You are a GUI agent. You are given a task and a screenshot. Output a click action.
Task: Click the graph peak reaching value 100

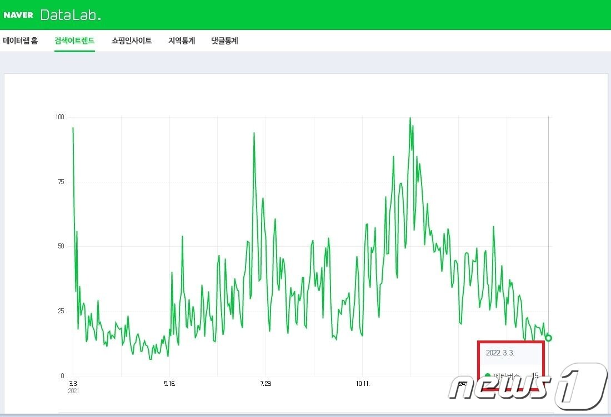(x=411, y=117)
